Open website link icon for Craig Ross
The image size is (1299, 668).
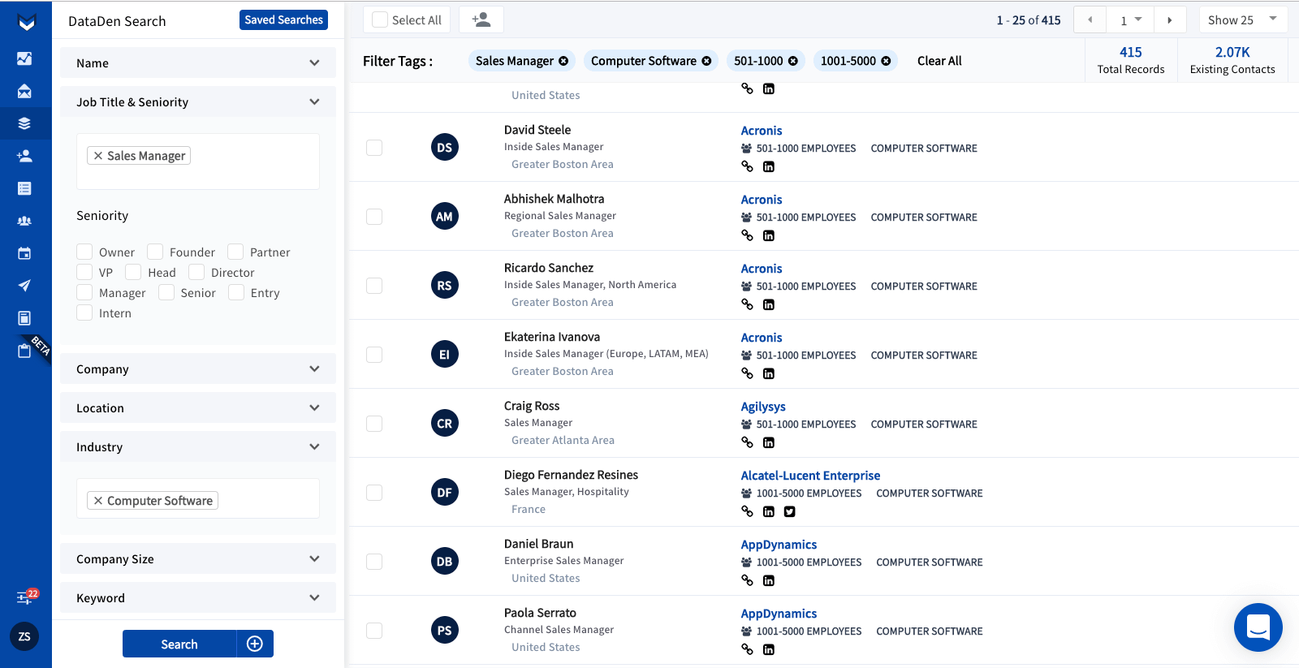[x=747, y=442]
